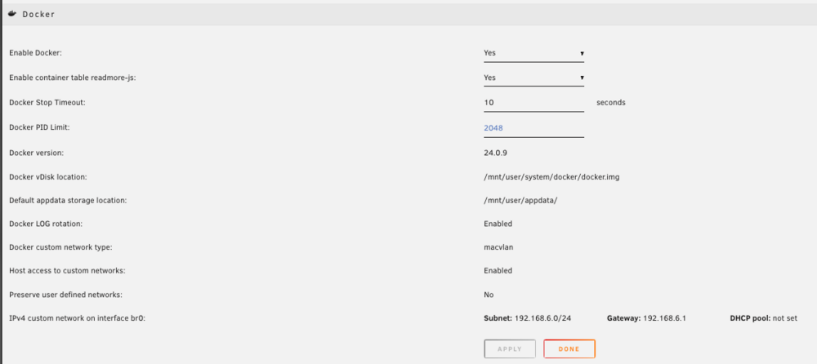The image size is (817, 364).
Task: Click the Docker section title
Action: pos(38,15)
